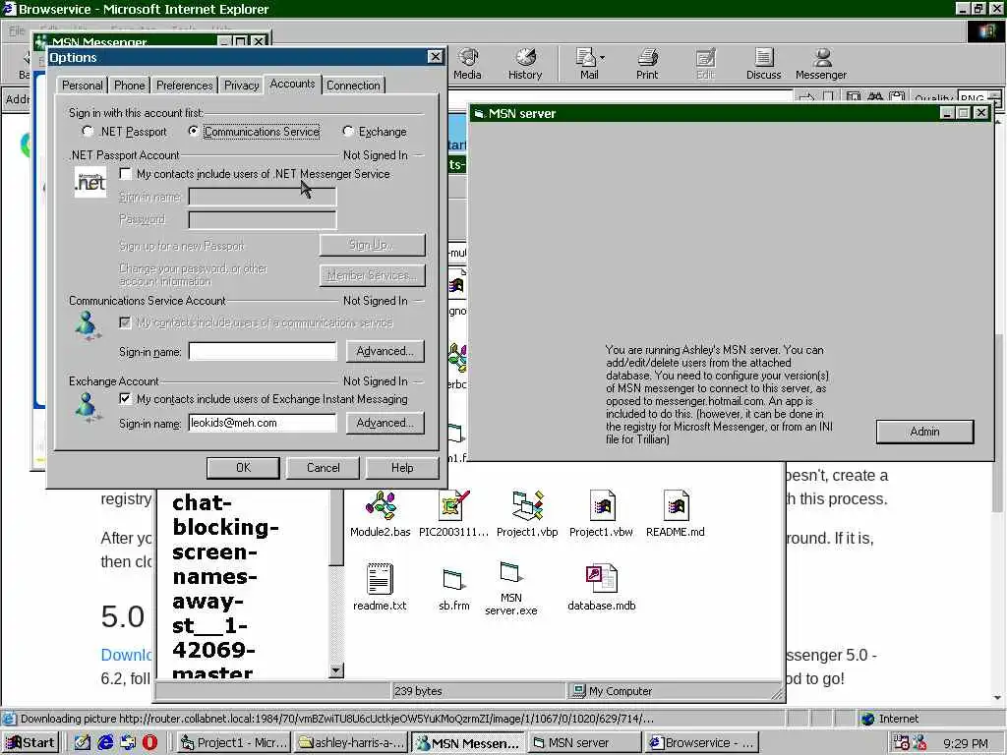1007x755 pixels.
Task: Click the Cancel button in Options
Action: pyautogui.click(x=323, y=468)
